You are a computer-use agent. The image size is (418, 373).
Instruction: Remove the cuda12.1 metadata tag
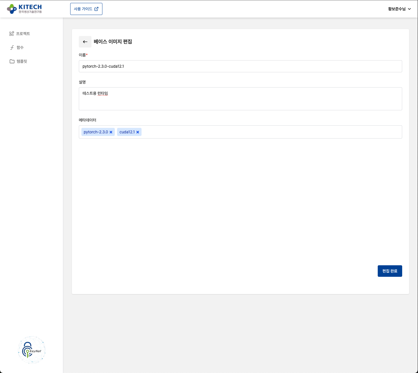[x=138, y=132]
